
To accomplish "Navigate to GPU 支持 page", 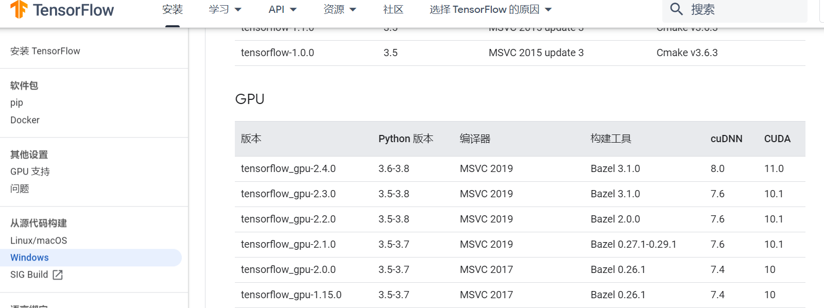I will tap(30, 172).
